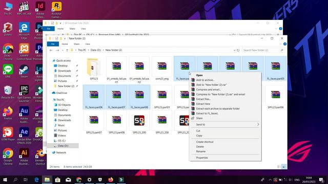Select the SPFL23.part07 archive
Image resolution: width=328 pixels, height=184 pixels.
94,123
